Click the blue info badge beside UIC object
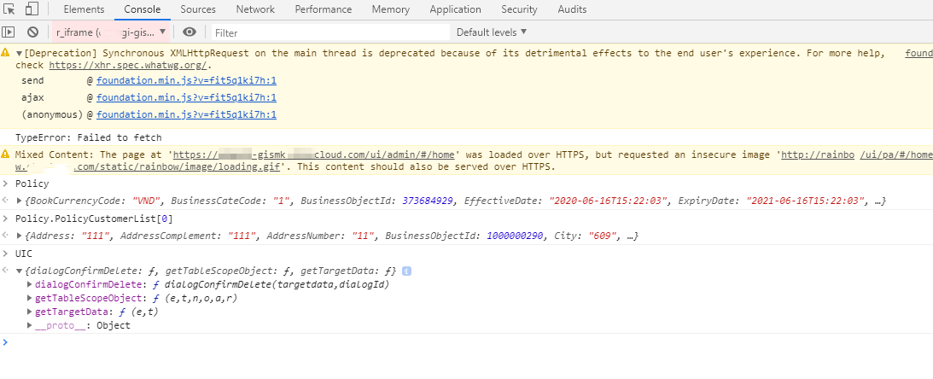933x379 pixels. pos(406,271)
